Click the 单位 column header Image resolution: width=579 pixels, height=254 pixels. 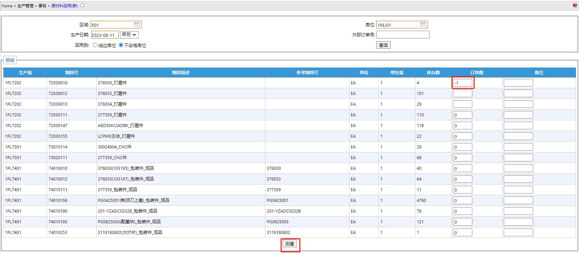click(364, 73)
